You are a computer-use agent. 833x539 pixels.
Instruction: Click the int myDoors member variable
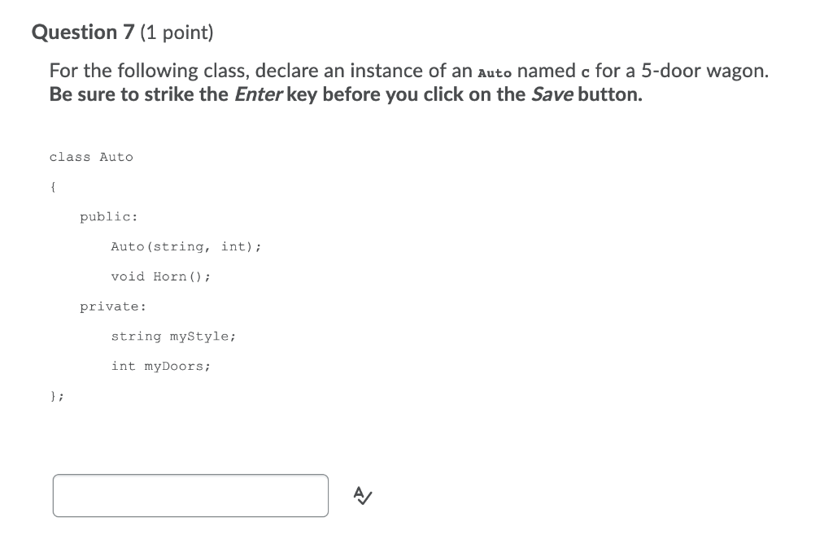[x=161, y=366]
